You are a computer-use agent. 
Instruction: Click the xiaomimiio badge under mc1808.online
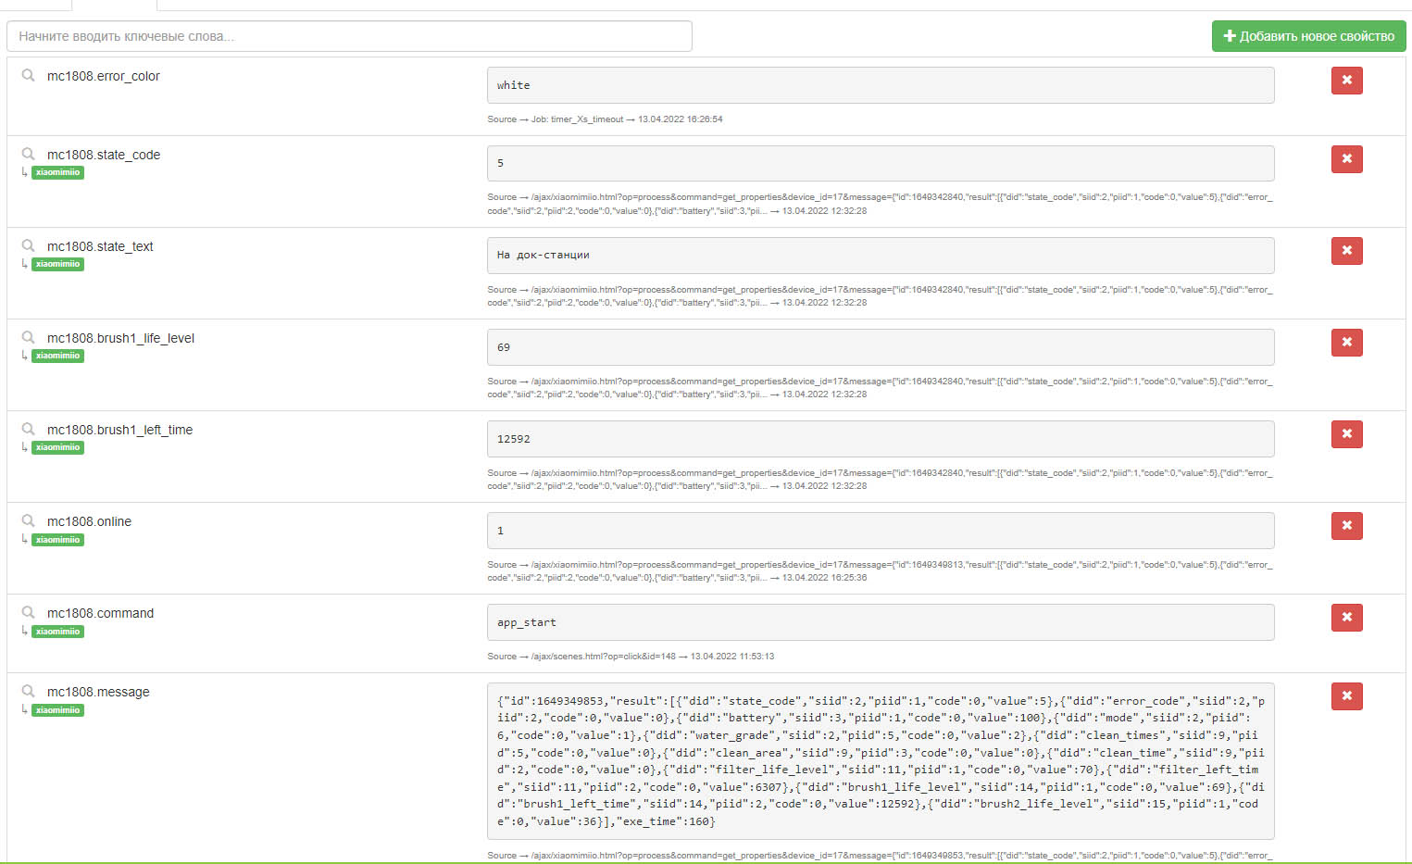[57, 540]
